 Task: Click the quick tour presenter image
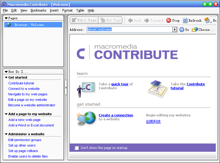(86, 90)
